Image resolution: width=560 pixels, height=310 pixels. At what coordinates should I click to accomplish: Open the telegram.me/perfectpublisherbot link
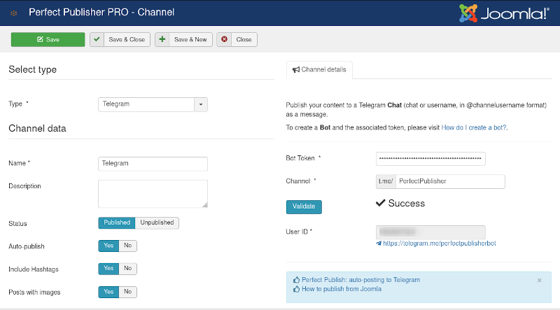click(x=440, y=244)
